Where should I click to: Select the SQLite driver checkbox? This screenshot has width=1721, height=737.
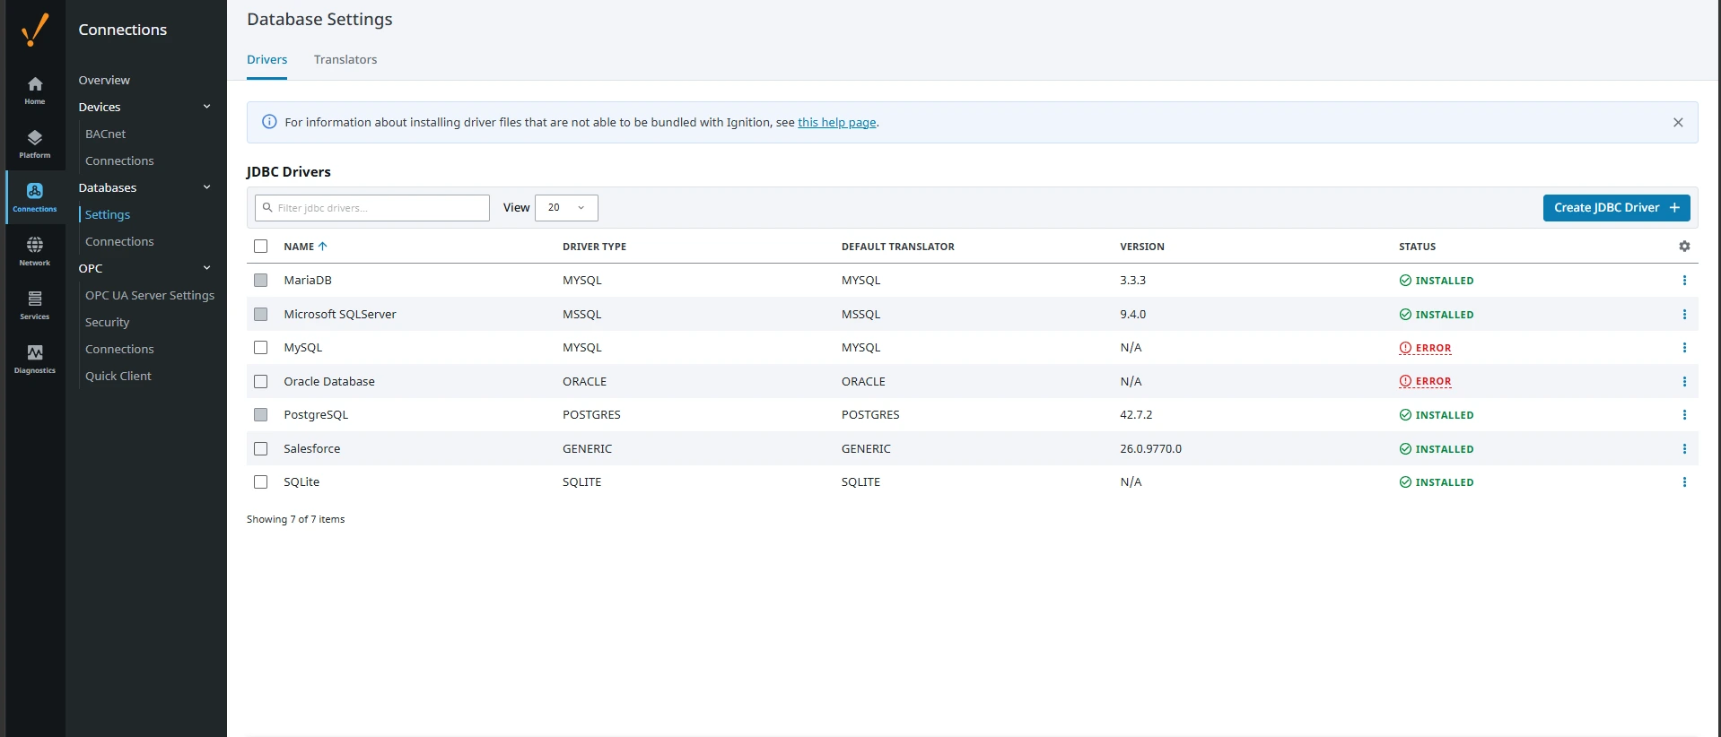click(261, 482)
